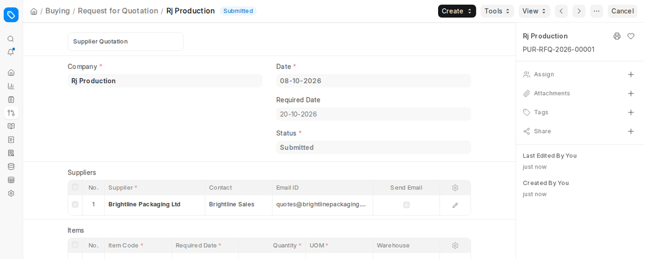Open the Tools dropdown
This screenshot has width=649, height=259.
pyautogui.click(x=497, y=11)
